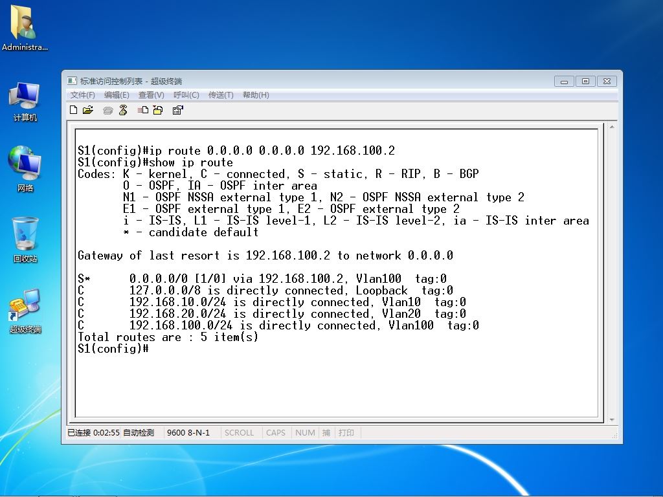Click the 'ip route 0.0.0.0 0.0.0.0' command line
Image resolution: width=663 pixels, height=497 pixels.
coord(236,151)
